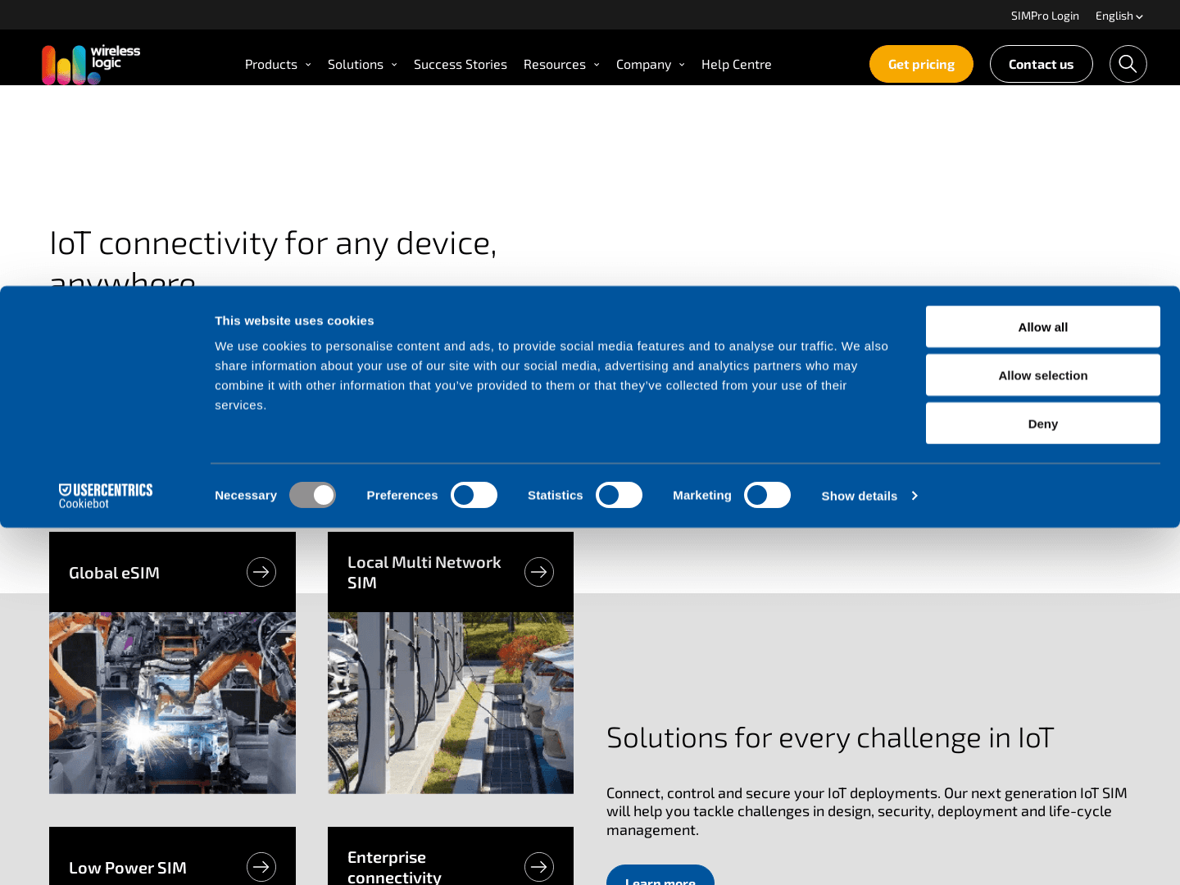Viewport: 1180px width, 885px height.
Task: Open the Global eSIM card title
Action: pyautogui.click(x=114, y=573)
